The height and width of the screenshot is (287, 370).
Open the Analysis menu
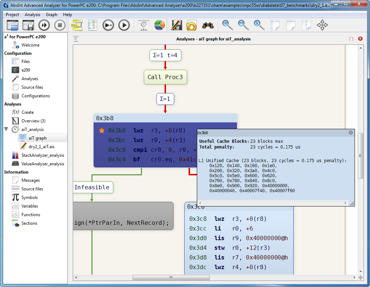point(32,15)
